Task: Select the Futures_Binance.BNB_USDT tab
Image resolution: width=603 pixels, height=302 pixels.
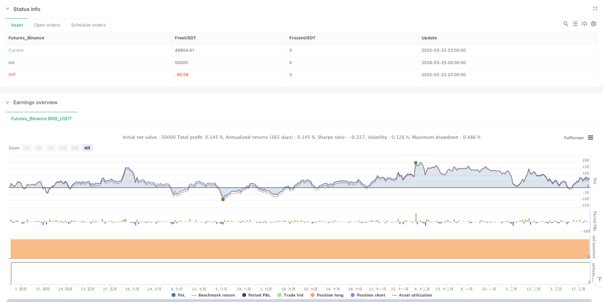Action: (42, 119)
